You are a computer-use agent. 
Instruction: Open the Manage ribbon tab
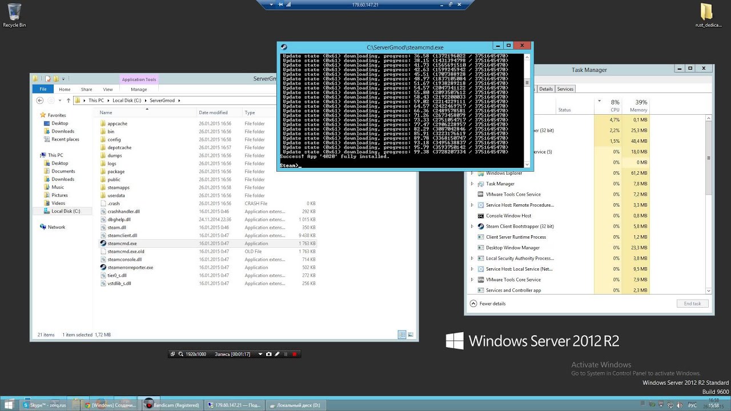click(x=139, y=89)
